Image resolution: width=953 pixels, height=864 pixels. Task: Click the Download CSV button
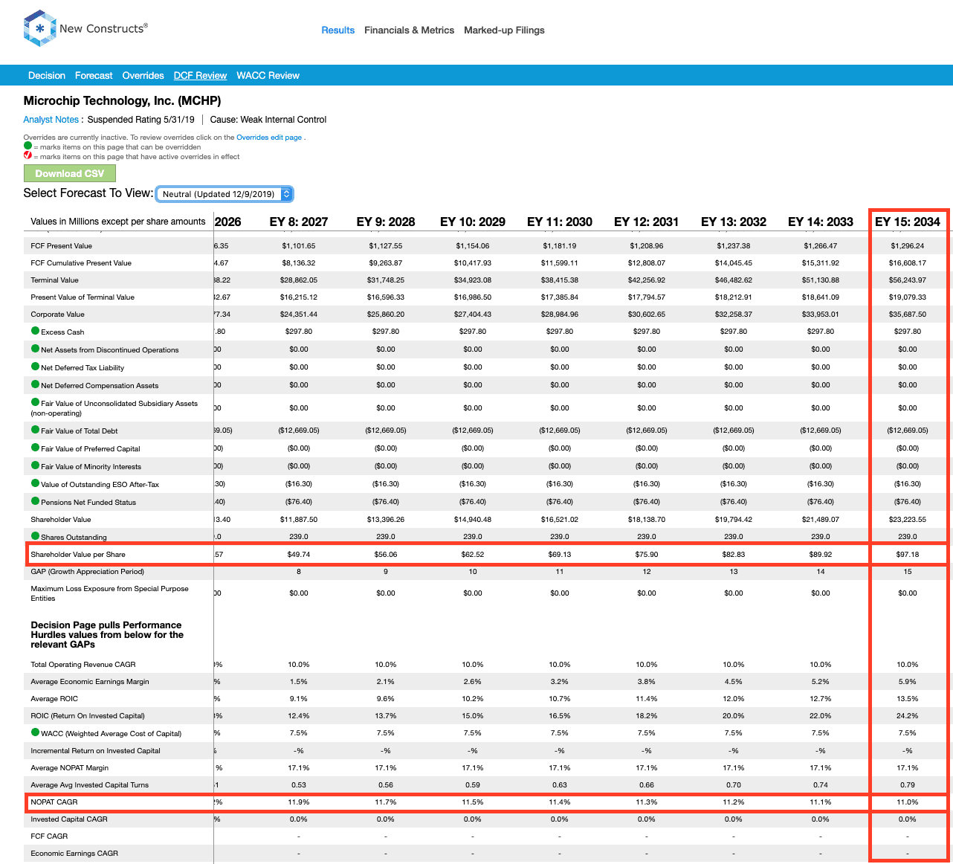[x=70, y=173]
